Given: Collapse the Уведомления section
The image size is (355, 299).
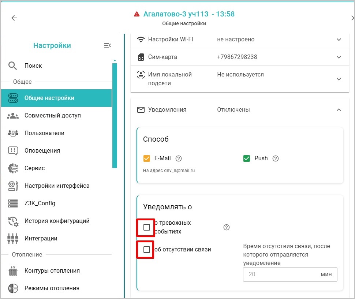Looking at the screenshot, I should click(339, 110).
